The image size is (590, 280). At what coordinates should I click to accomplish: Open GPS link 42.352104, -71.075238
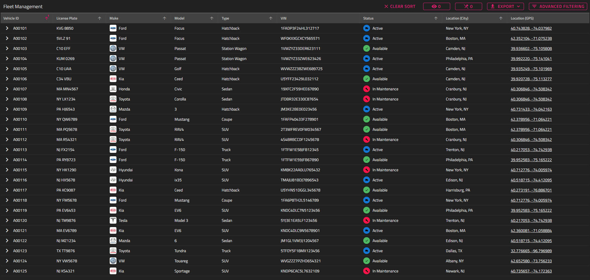[531, 38]
